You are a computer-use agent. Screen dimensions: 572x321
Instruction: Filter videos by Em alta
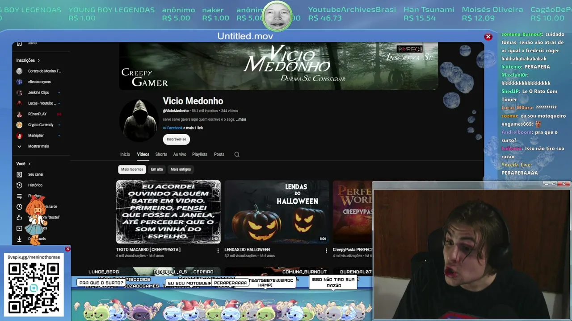[x=157, y=169]
